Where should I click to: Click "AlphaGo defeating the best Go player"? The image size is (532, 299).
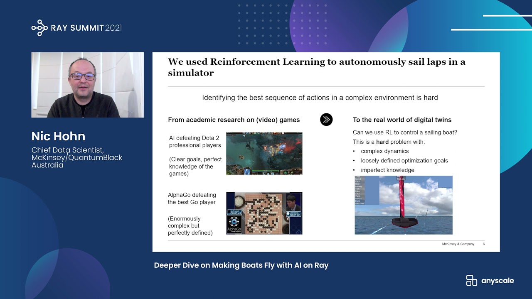click(192, 199)
